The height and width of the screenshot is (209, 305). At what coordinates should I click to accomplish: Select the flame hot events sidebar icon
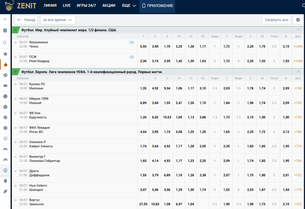point(5,64)
